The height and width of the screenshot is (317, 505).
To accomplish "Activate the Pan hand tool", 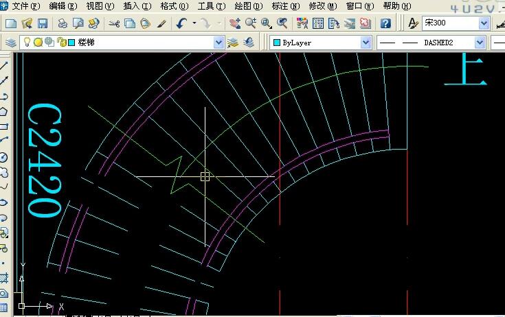I will click(235, 23).
